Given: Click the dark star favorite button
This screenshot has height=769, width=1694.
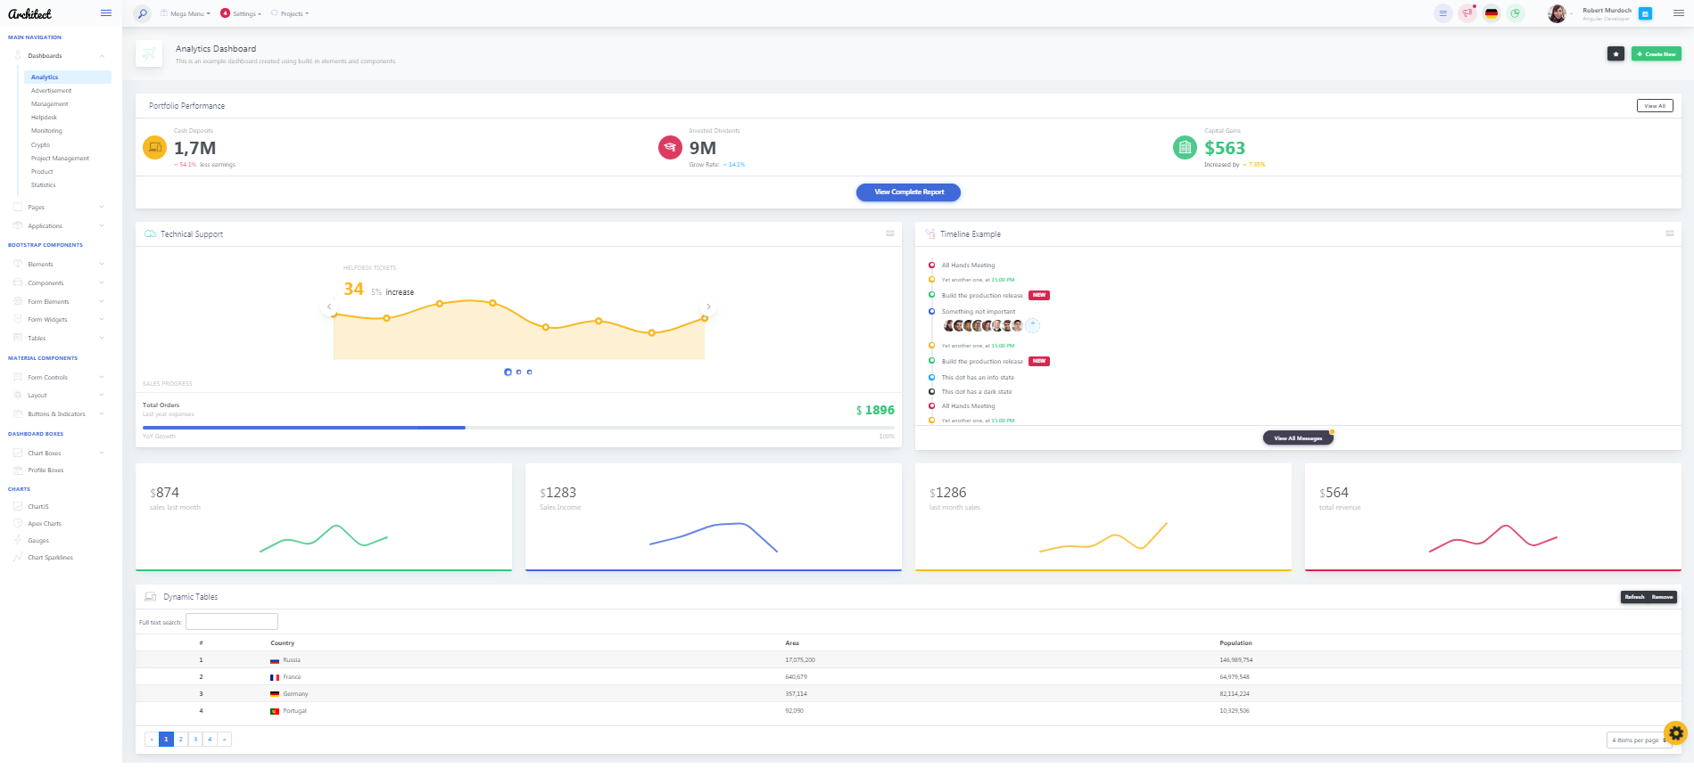Looking at the screenshot, I should point(1615,54).
